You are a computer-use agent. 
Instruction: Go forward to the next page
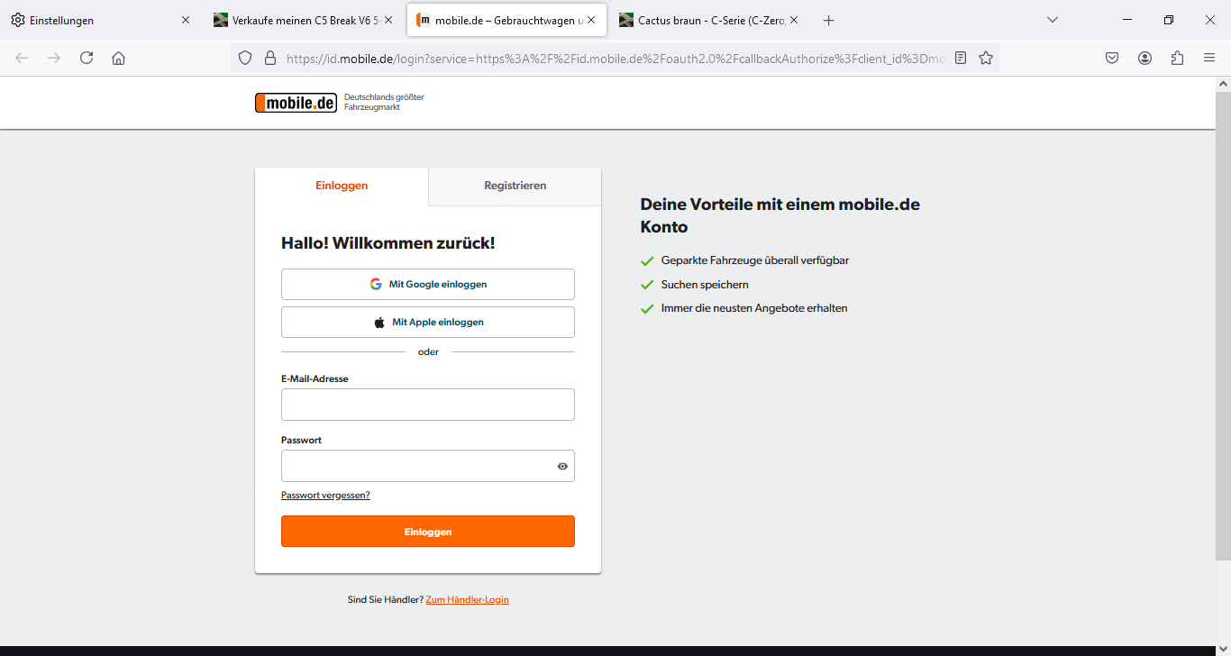pyautogui.click(x=54, y=58)
